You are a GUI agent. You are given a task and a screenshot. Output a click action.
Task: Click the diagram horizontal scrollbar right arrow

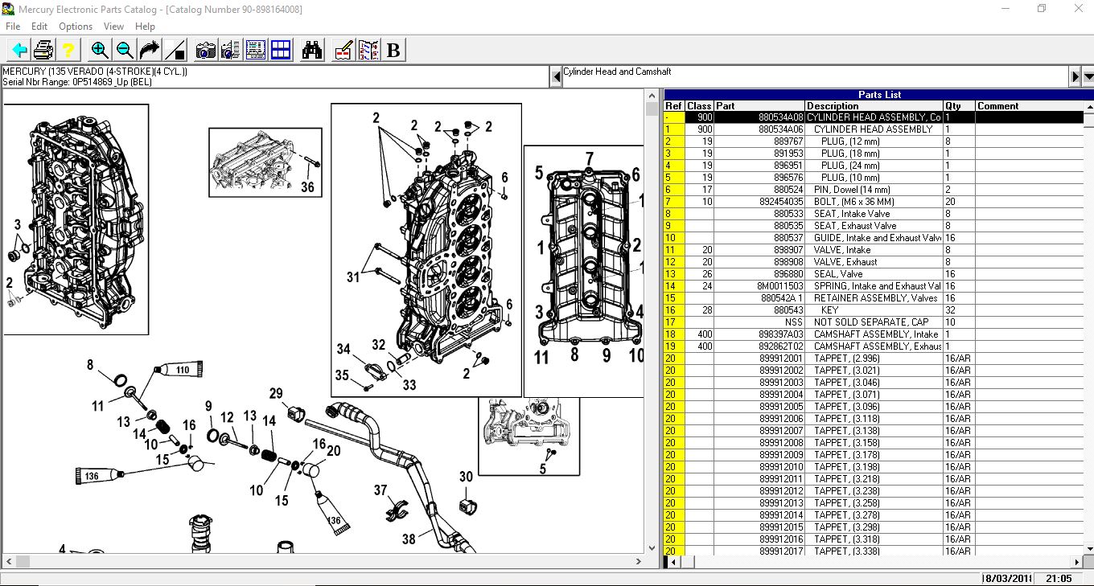click(x=638, y=561)
